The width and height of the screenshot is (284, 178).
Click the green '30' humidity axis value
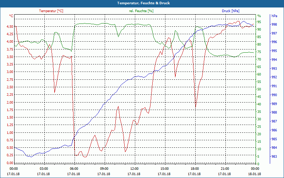click(259, 119)
